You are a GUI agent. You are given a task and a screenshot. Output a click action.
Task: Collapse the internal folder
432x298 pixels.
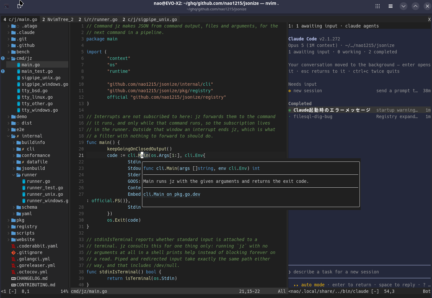pyautogui.click(x=8, y=136)
